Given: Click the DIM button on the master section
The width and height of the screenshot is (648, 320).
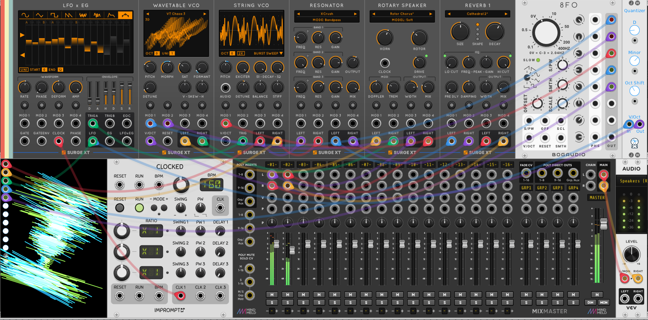Looking at the screenshot, I should pyautogui.click(x=590, y=302).
